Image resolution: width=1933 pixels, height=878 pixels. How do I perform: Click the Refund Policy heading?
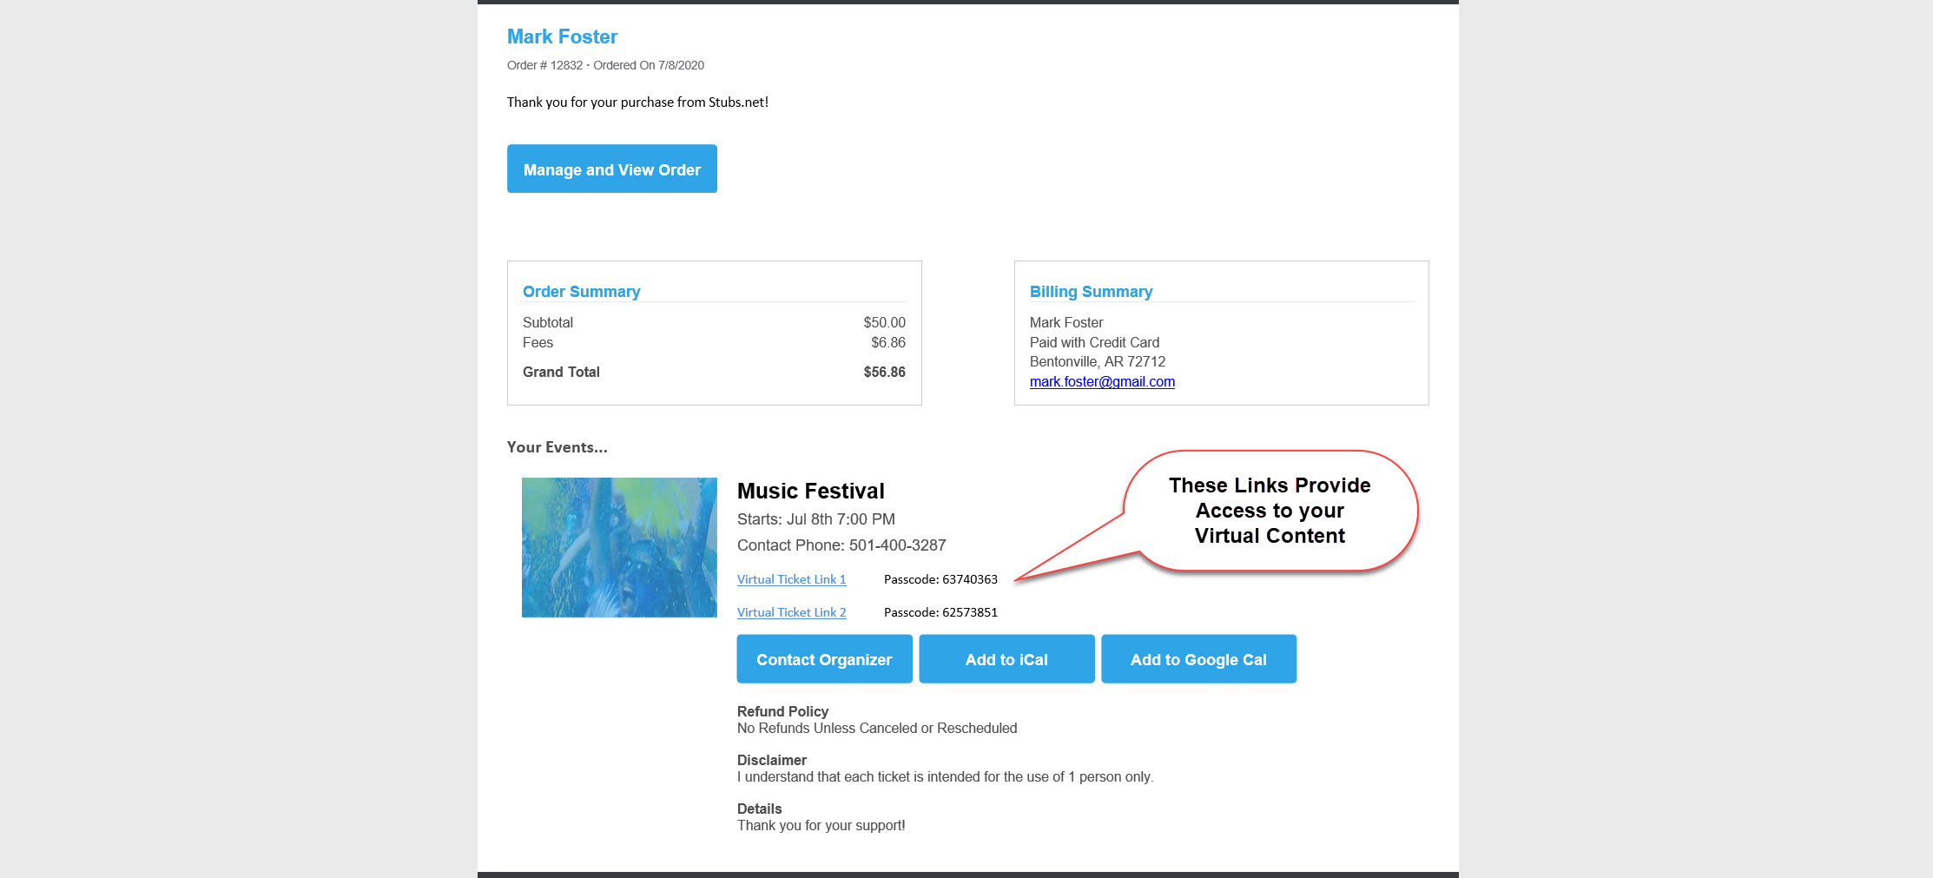pos(782,711)
